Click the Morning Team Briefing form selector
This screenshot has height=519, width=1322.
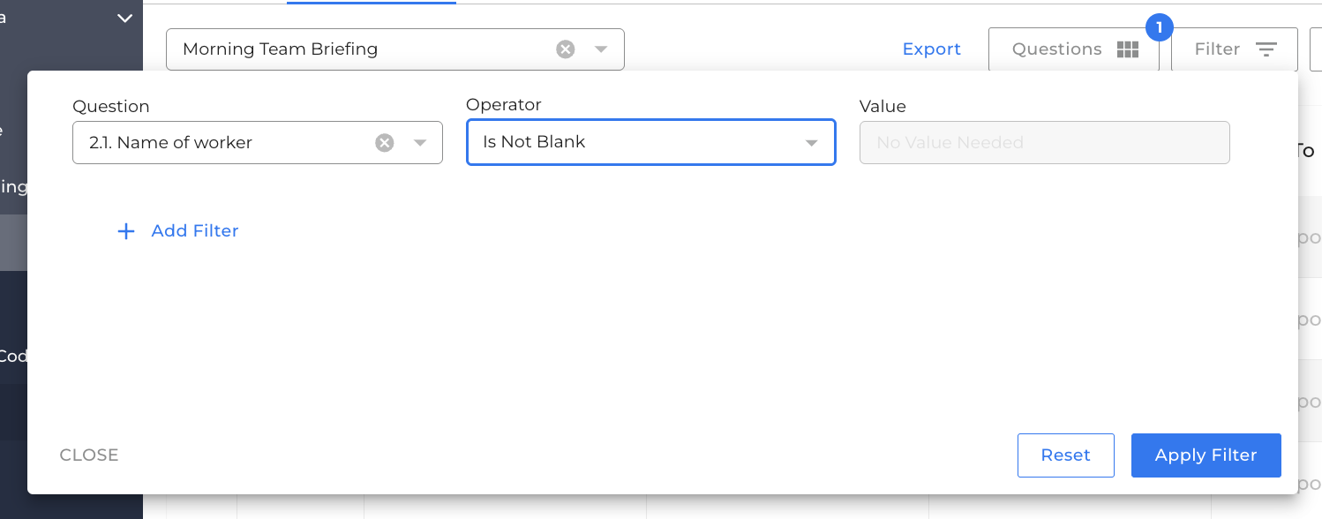[x=394, y=49]
